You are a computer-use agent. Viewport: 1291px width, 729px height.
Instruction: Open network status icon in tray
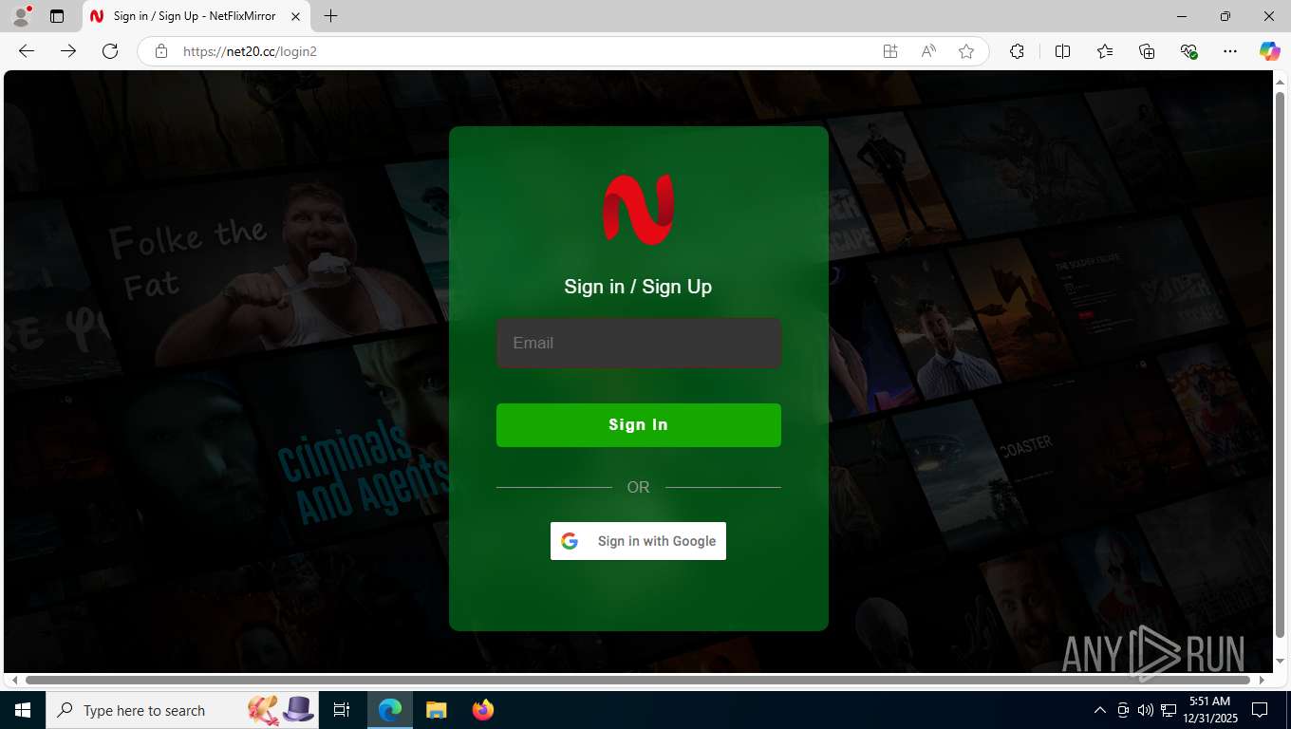click(1169, 710)
